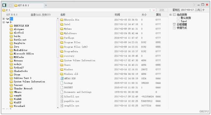
Task: Click the 日程提醒 icon
Action: tap(174, 25)
